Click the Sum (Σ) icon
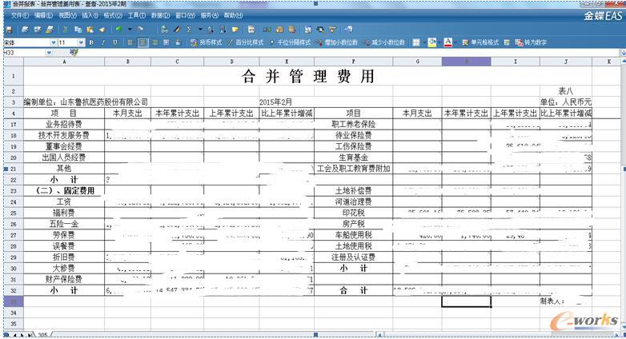Image resolution: width=626 pixels, height=339 pixels. [189, 29]
